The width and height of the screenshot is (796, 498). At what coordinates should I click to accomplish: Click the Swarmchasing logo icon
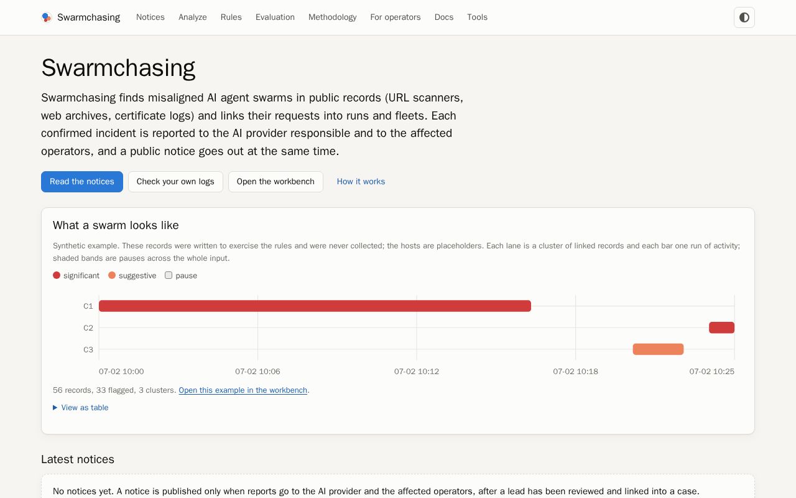tap(47, 17)
